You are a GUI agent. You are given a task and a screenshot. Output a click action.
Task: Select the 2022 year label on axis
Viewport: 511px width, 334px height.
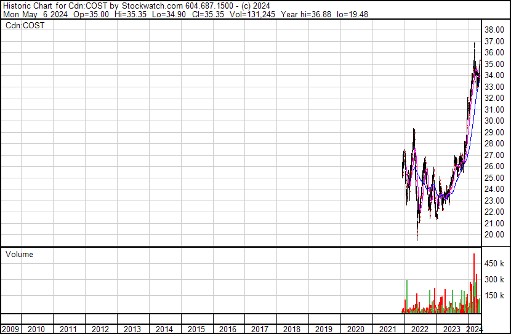[x=419, y=329]
